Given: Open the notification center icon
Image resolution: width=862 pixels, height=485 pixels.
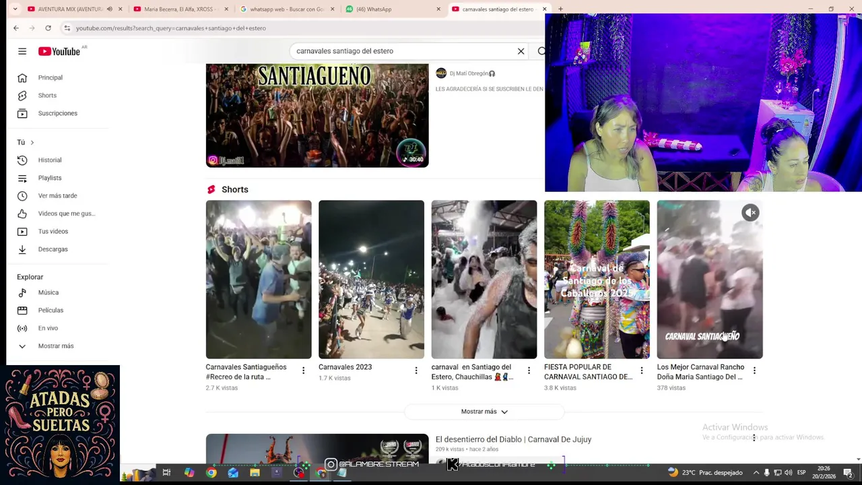Looking at the screenshot, I should (x=848, y=473).
